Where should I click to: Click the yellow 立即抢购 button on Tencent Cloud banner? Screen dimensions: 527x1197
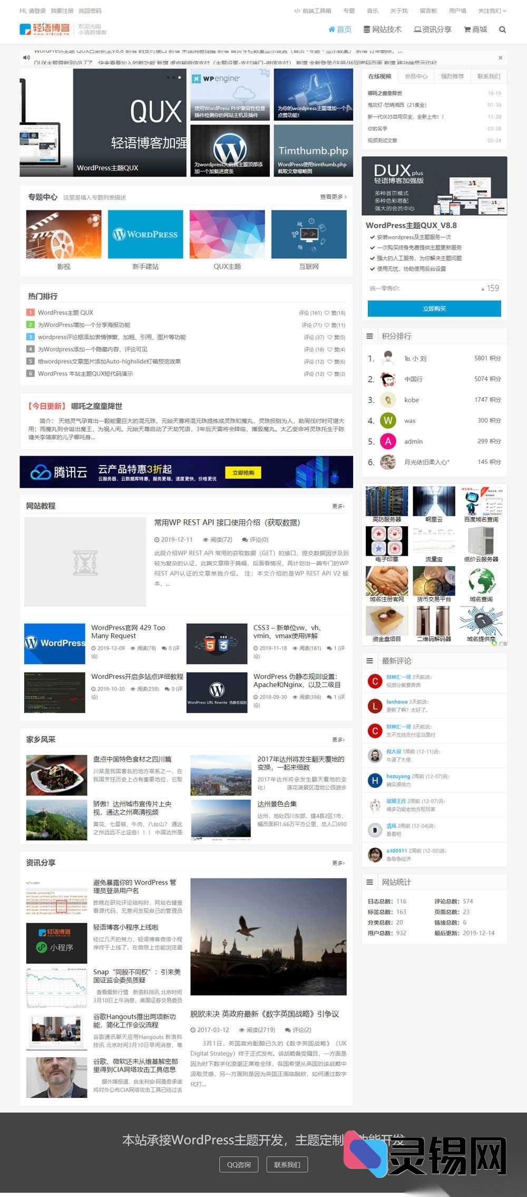coord(243,472)
